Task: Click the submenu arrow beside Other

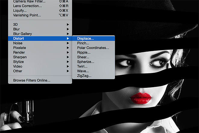Action: point(68,71)
